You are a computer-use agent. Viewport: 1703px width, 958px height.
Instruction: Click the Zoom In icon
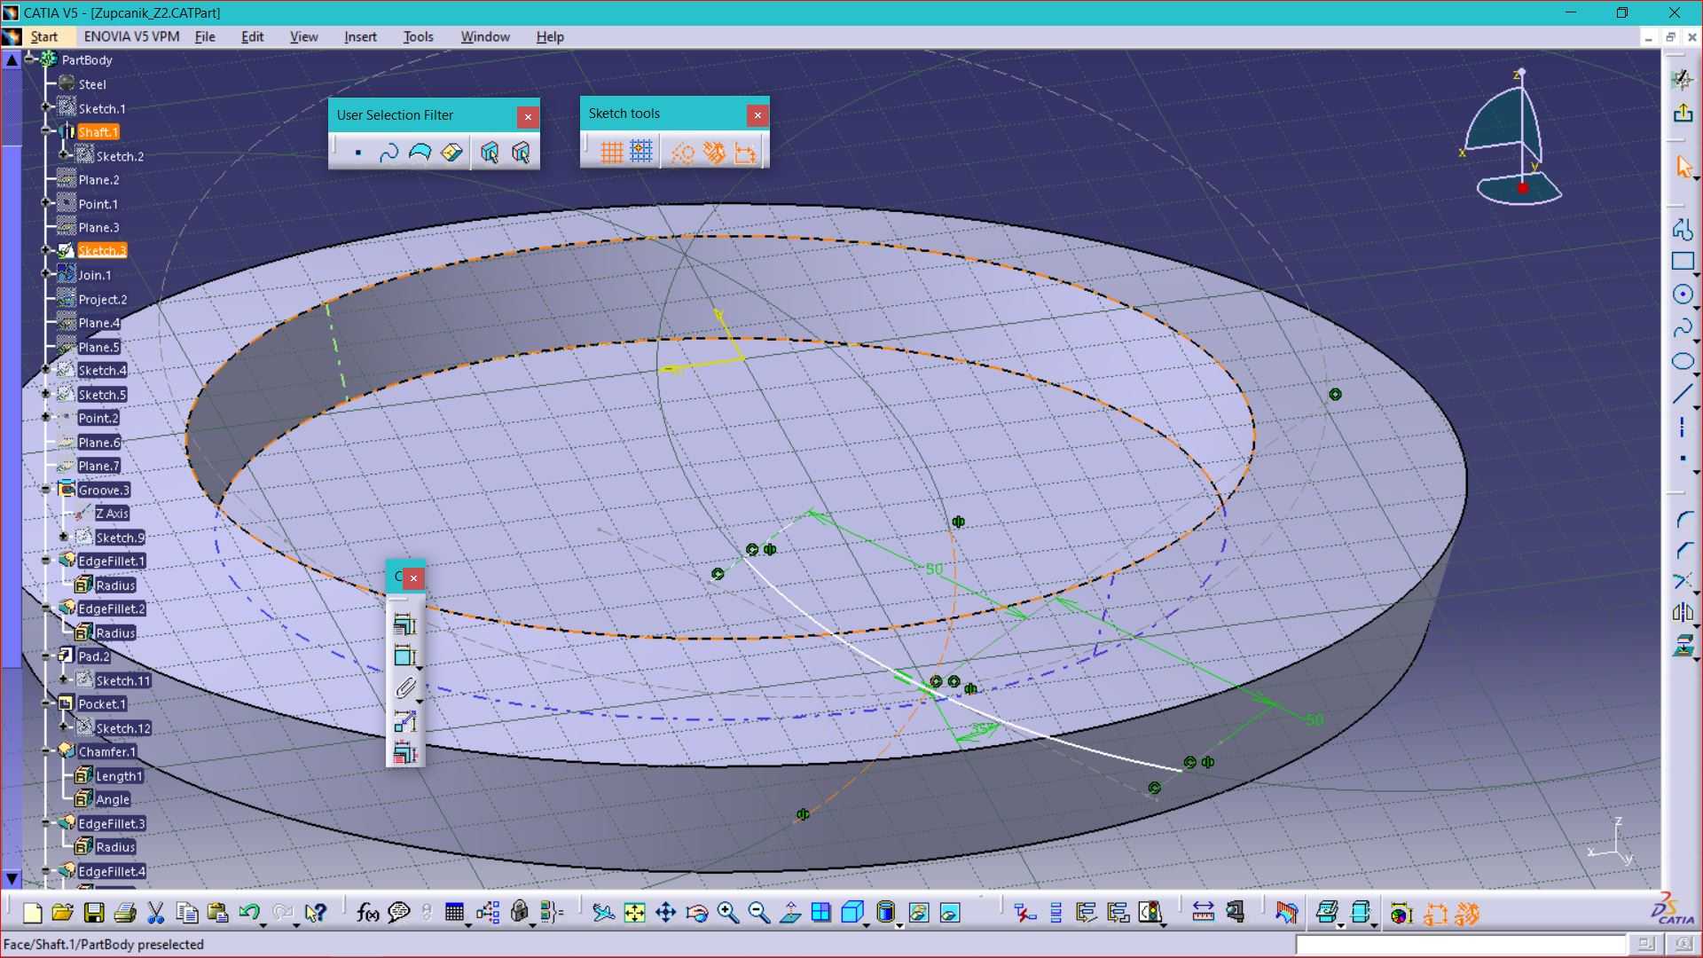727,913
